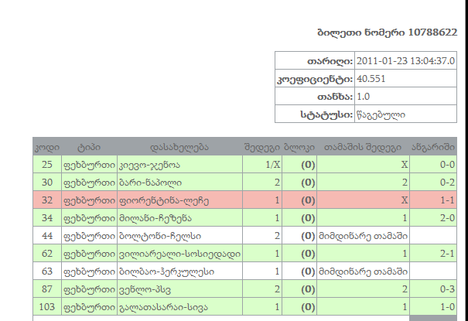Select the coefficient value '40.551'
This screenshot has width=468, height=321.
[x=371, y=79]
